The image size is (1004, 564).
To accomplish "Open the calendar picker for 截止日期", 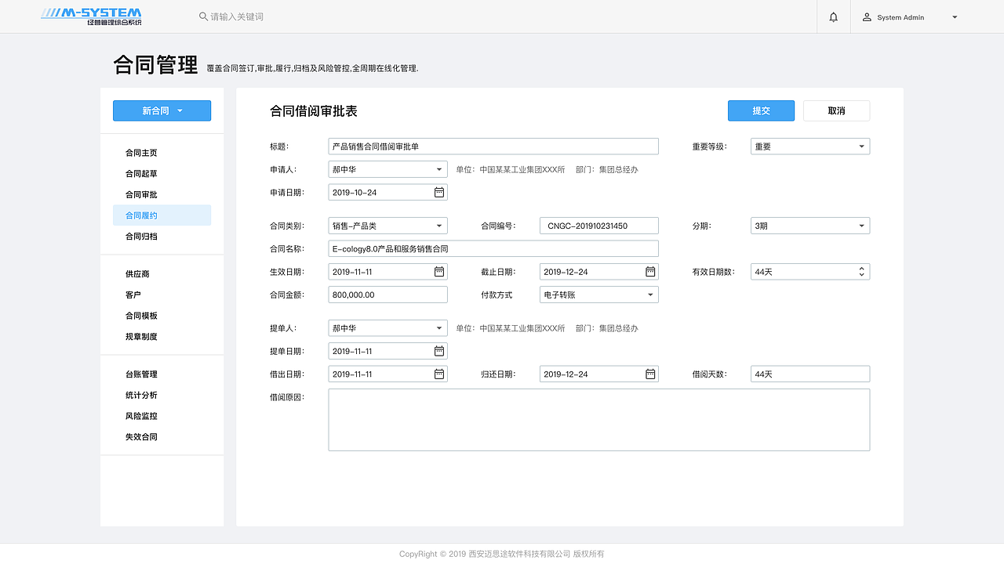I will pos(649,271).
